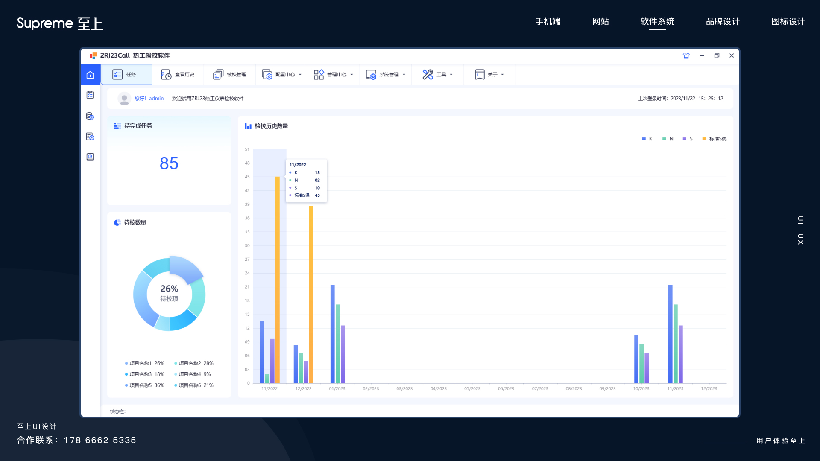Click the bottom certificate sidebar icon
Screen dimensions: 820x461
pyautogui.click(x=90, y=157)
